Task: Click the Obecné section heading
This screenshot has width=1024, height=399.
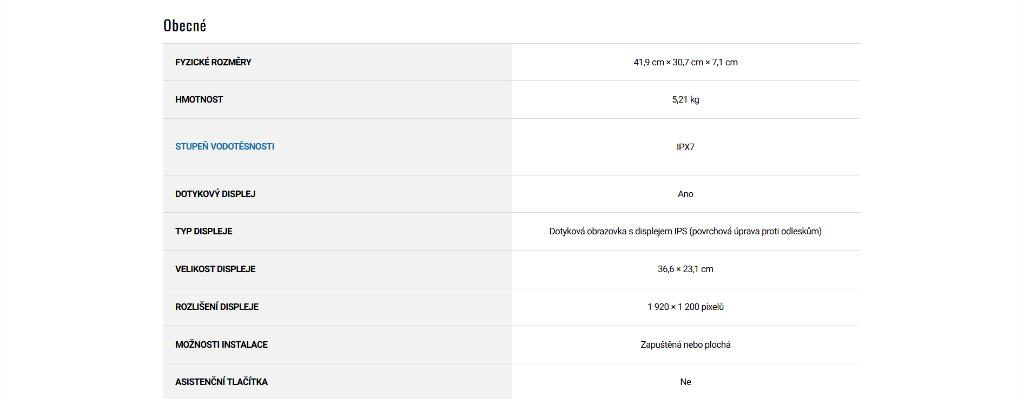Action: (184, 26)
